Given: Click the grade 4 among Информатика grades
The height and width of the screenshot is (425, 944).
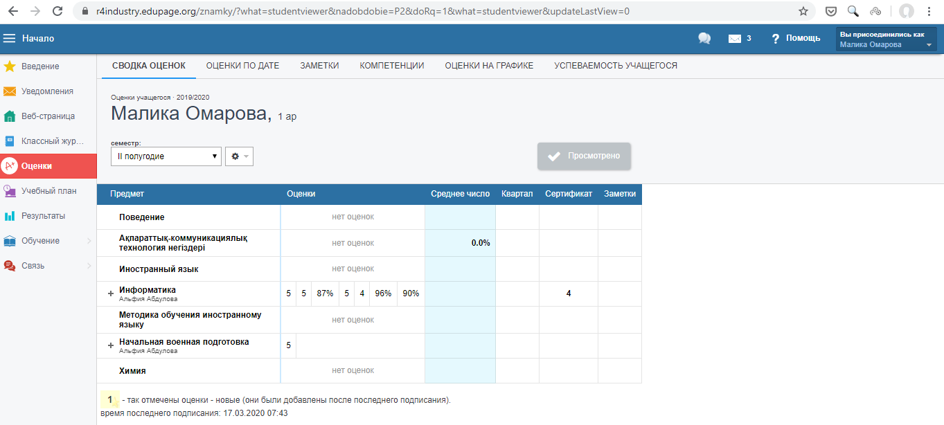Looking at the screenshot, I should 362,293.
